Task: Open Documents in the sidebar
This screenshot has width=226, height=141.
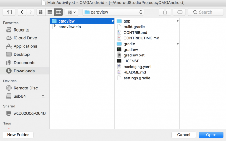Action: [25, 63]
